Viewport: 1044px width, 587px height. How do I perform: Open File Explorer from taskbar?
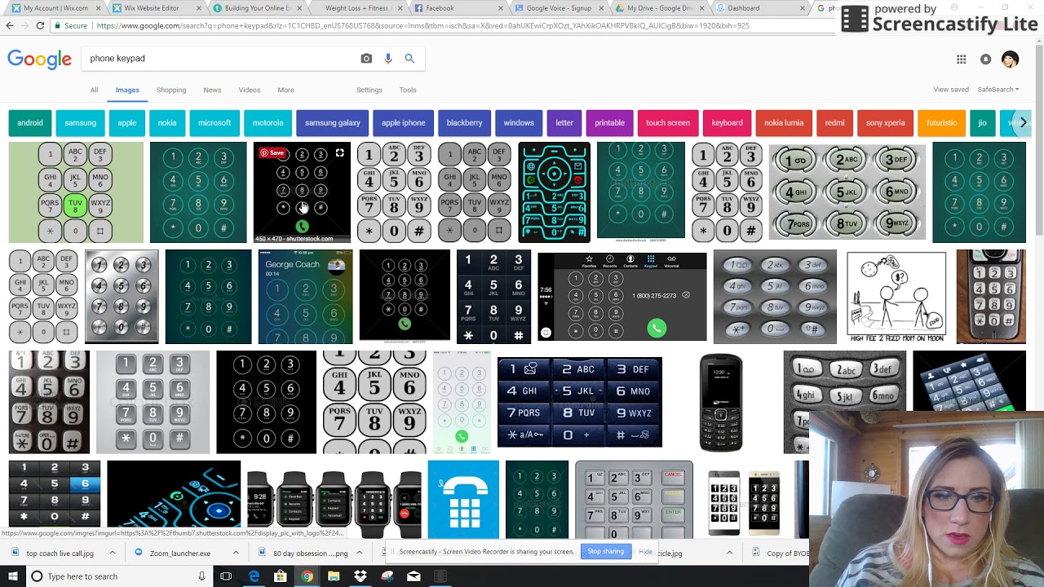[334, 576]
